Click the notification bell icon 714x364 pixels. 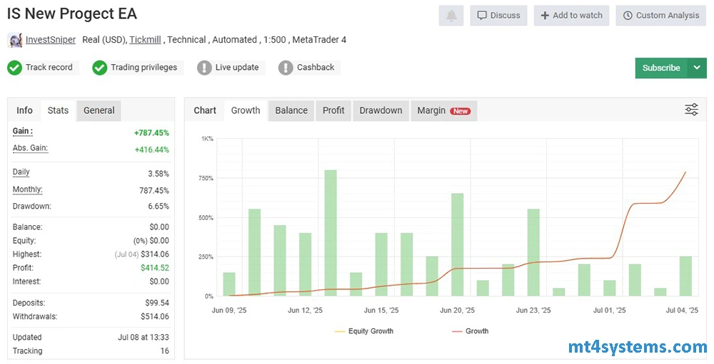(x=451, y=16)
